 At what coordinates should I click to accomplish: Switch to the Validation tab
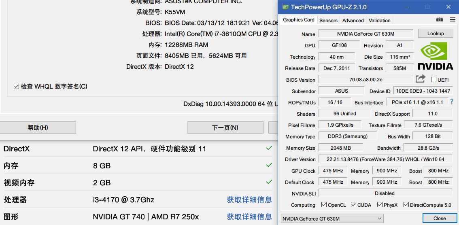(x=379, y=20)
